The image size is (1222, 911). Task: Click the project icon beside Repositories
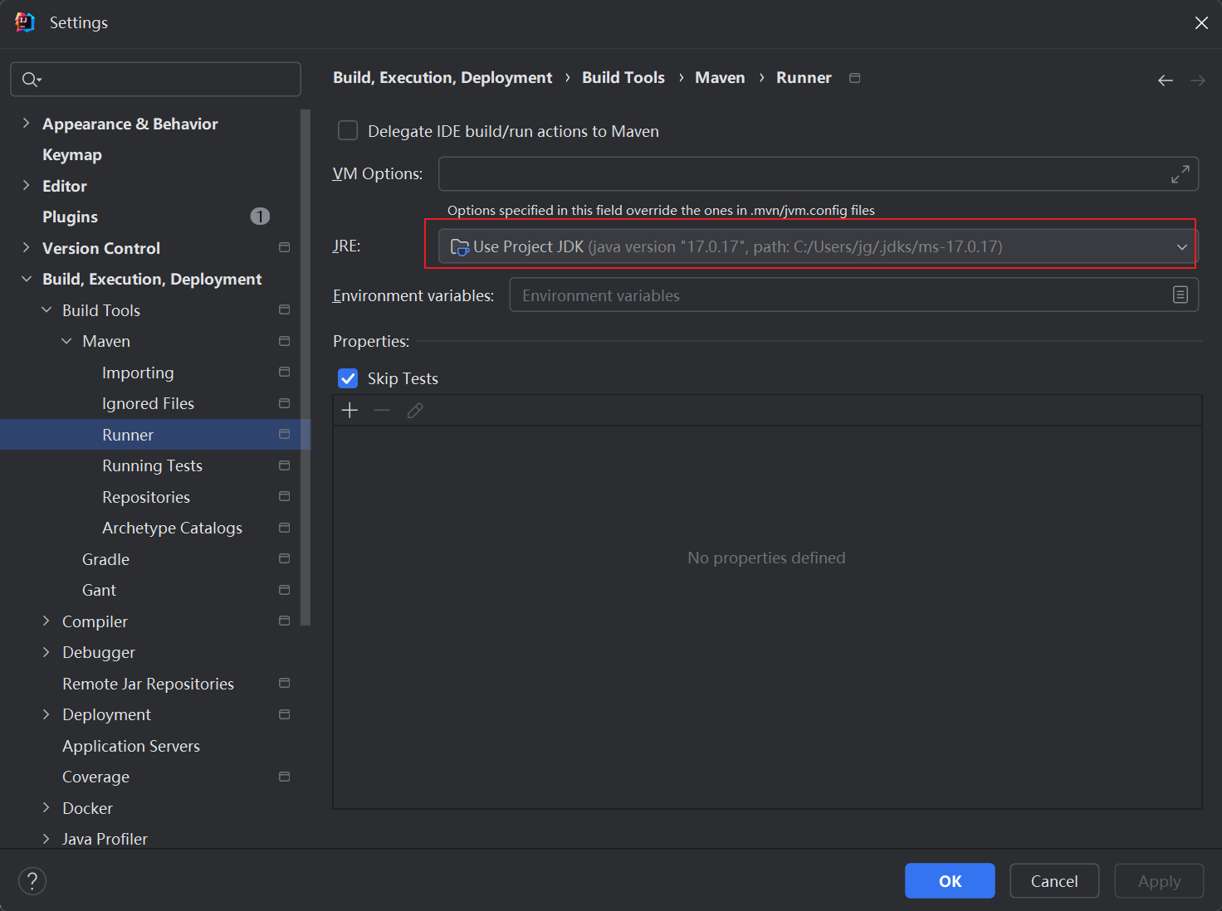click(x=284, y=496)
